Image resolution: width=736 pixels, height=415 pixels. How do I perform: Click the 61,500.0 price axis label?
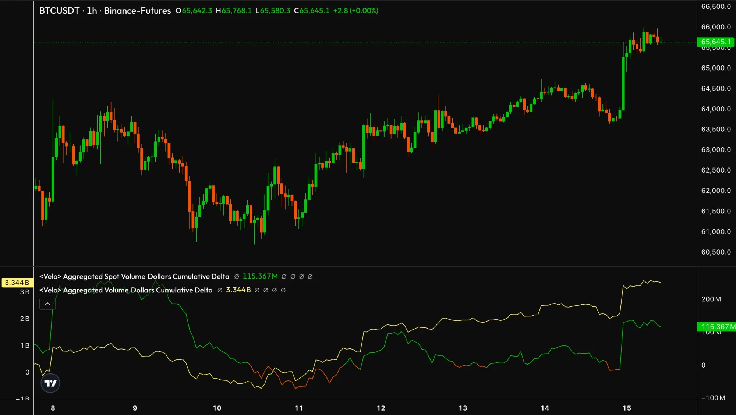point(716,211)
